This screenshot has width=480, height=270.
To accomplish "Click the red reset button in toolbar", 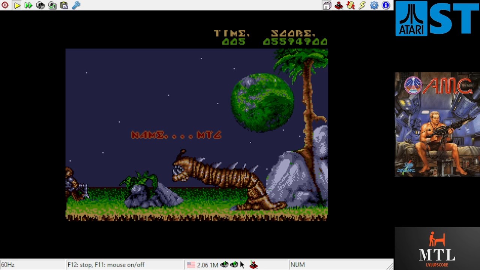I will point(5,5).
